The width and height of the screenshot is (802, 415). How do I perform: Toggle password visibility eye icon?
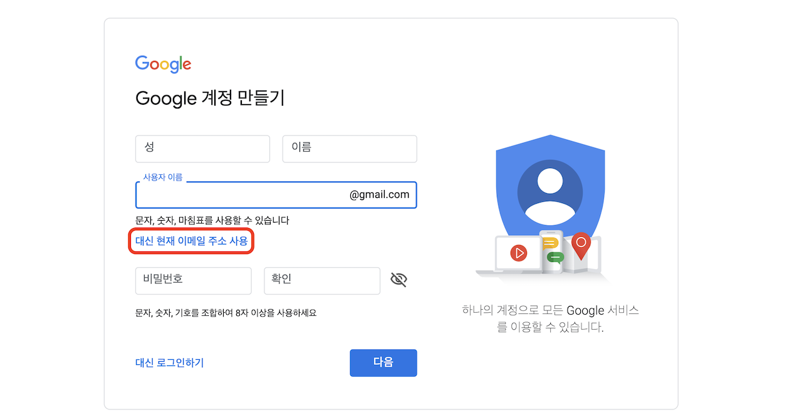click(x=398, y=280)
